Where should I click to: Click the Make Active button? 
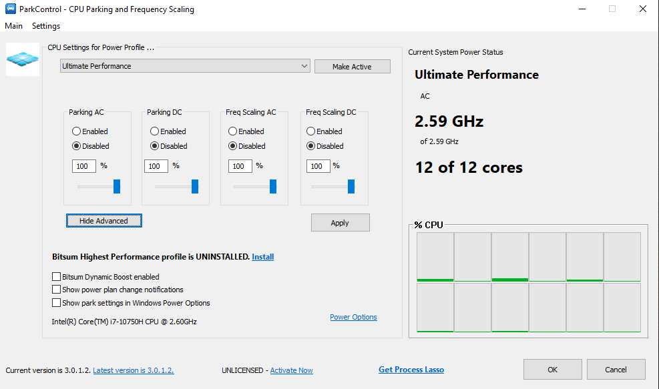[x=352, y=66]
